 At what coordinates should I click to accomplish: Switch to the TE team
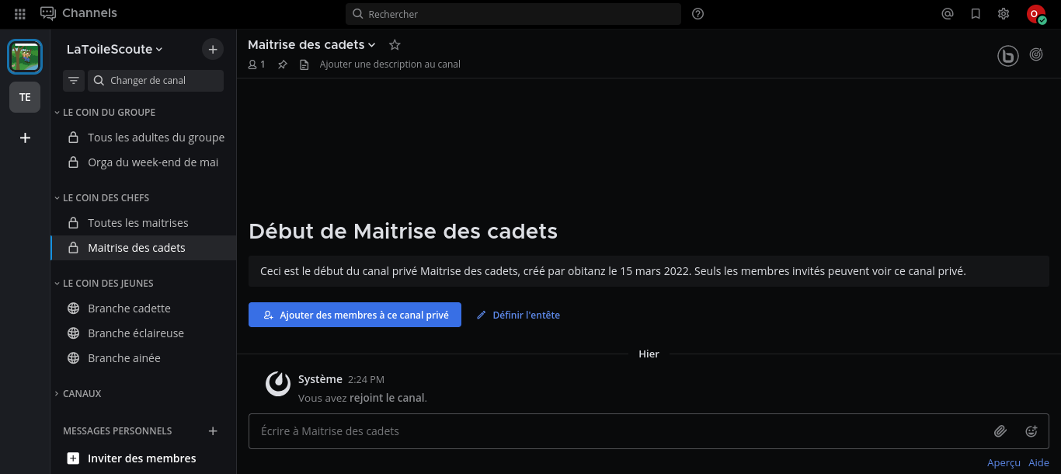pos(25,97)
